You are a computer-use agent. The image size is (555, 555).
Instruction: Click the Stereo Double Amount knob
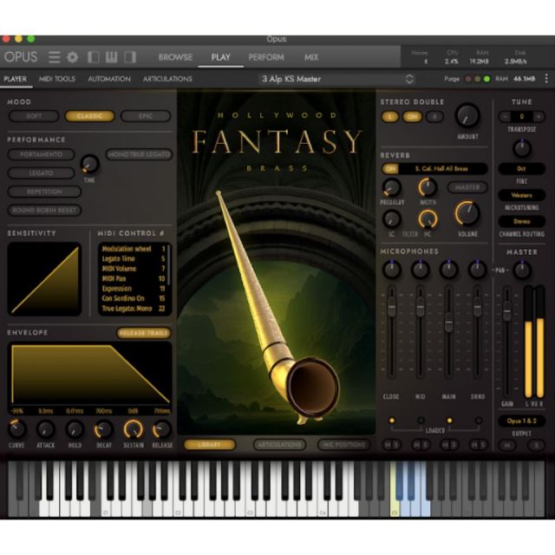467,115
